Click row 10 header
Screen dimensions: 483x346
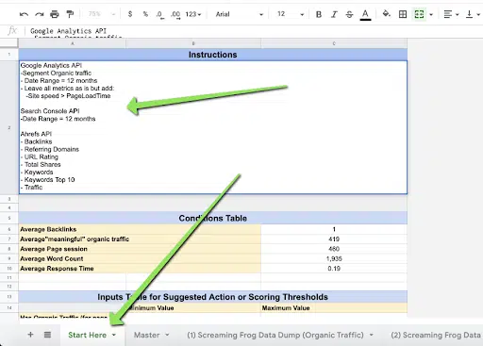click(9, 269)
